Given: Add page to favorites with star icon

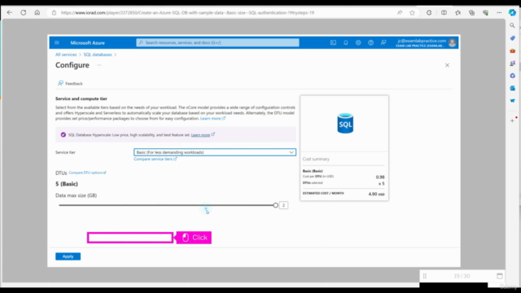Looking at the screenshot, I should (412, 13).
